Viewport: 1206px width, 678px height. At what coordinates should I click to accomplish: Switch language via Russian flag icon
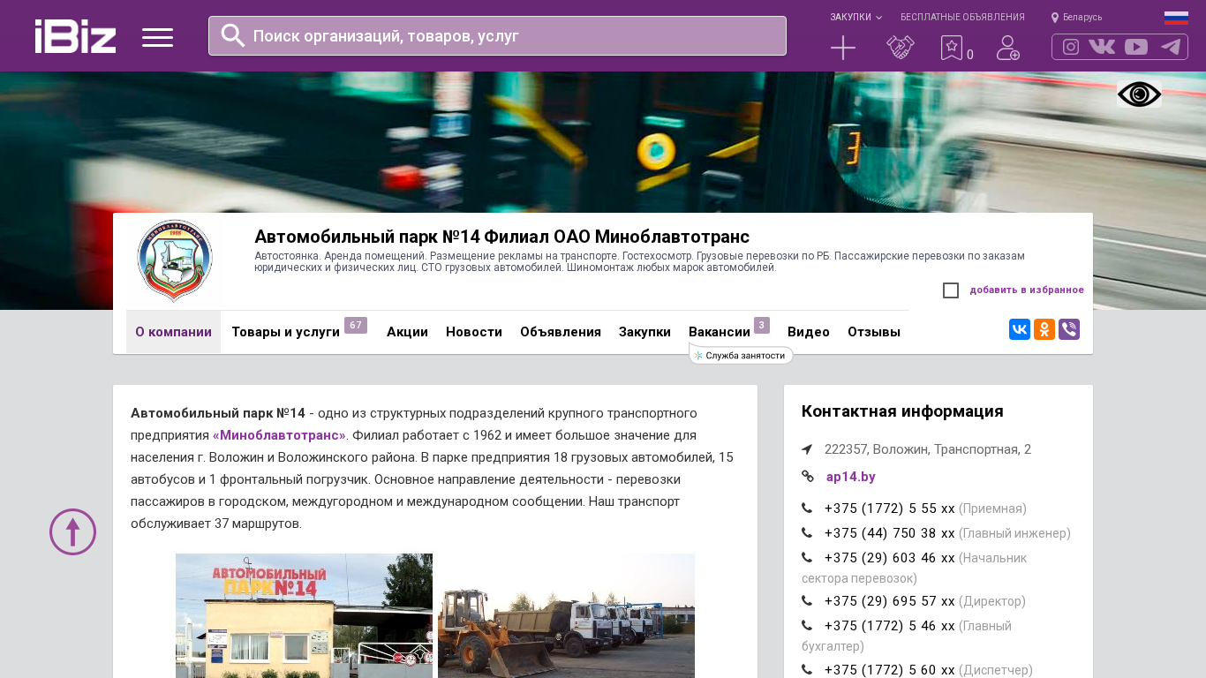point(1176,18)
